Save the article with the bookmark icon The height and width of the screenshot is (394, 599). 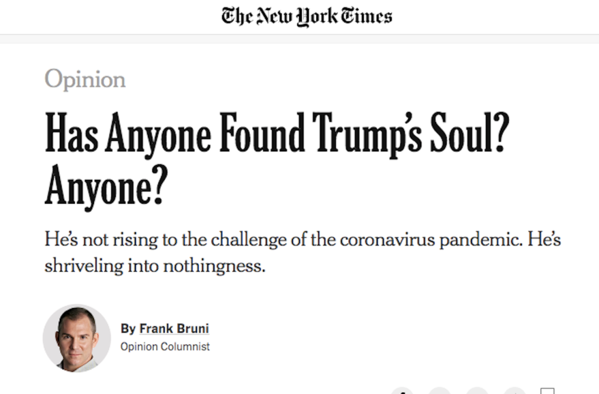pos(547,391)
